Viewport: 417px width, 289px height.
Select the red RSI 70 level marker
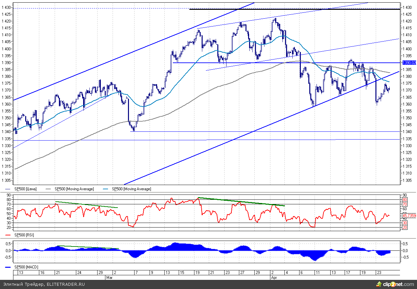click(404, 204)
